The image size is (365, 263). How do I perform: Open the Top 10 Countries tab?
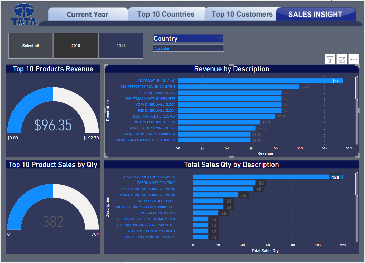tap(166, 15)
